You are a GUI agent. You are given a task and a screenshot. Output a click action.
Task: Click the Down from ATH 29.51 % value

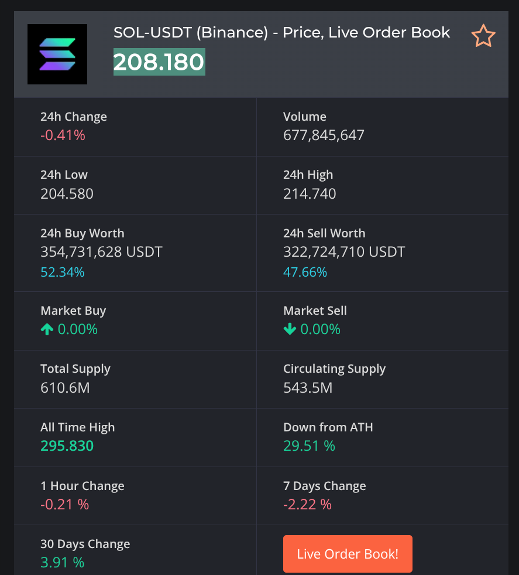pos(309,446)
